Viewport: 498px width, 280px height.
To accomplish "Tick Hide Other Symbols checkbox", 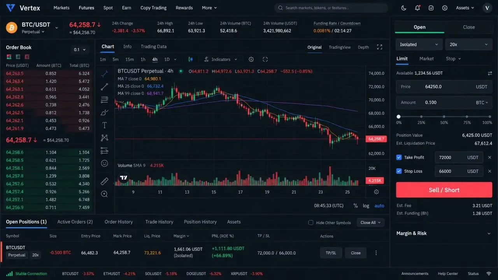I will click(x=310, y=223).
